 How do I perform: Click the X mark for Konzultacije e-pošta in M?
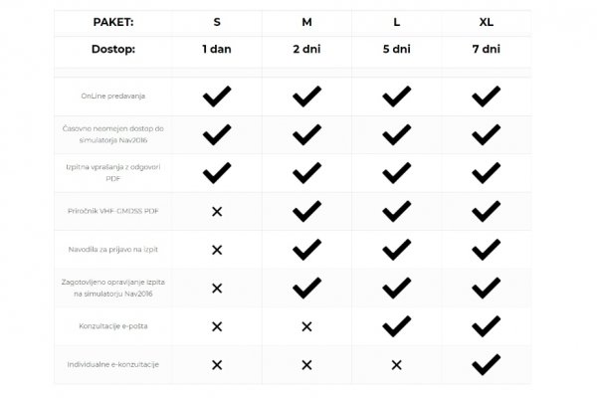(306, 326)
